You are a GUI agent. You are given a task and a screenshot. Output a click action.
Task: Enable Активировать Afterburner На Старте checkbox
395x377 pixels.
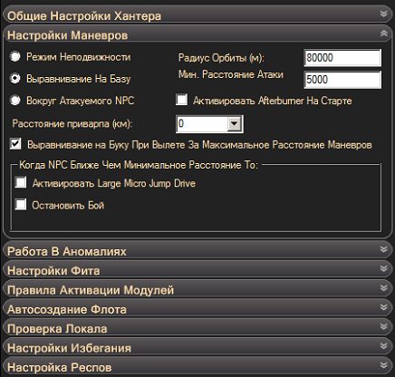point(181,100)
